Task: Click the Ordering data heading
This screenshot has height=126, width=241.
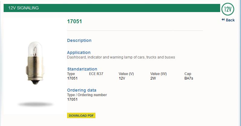Action: [82, 90]
